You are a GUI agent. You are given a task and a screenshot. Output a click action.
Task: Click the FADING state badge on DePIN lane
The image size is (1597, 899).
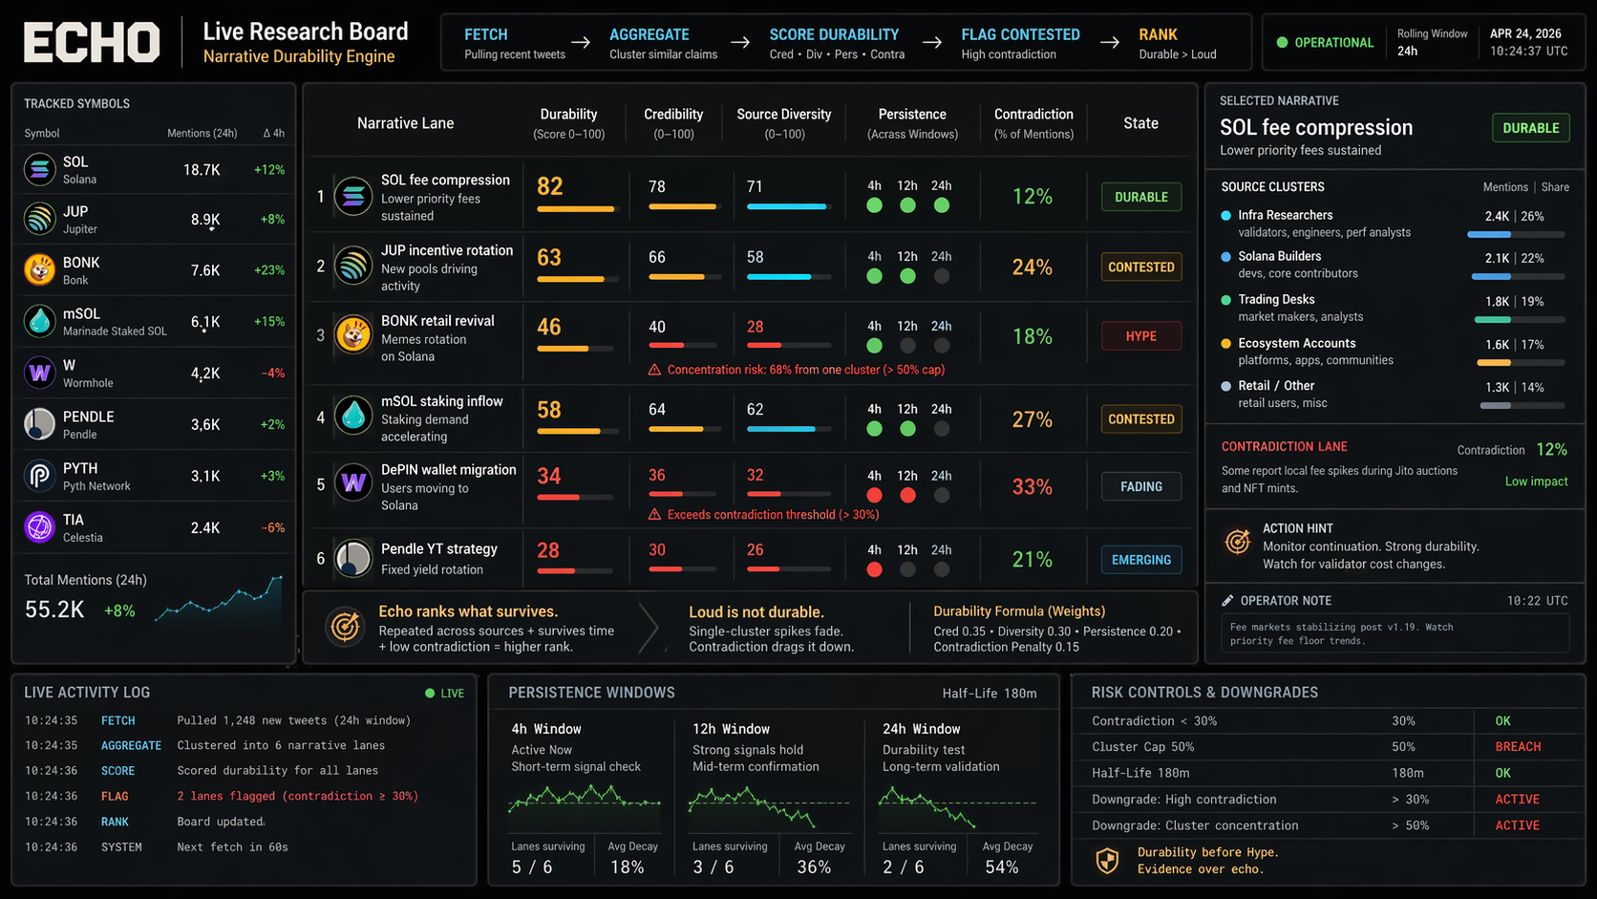click(x=1141, y=486)
